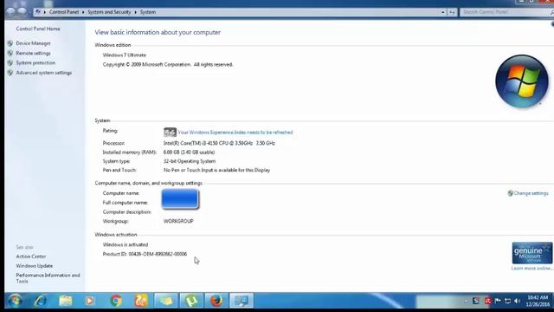This screenshot has width=554, height=312.
Task: Click the shield icon beside Remote settings
Action: 10,53
